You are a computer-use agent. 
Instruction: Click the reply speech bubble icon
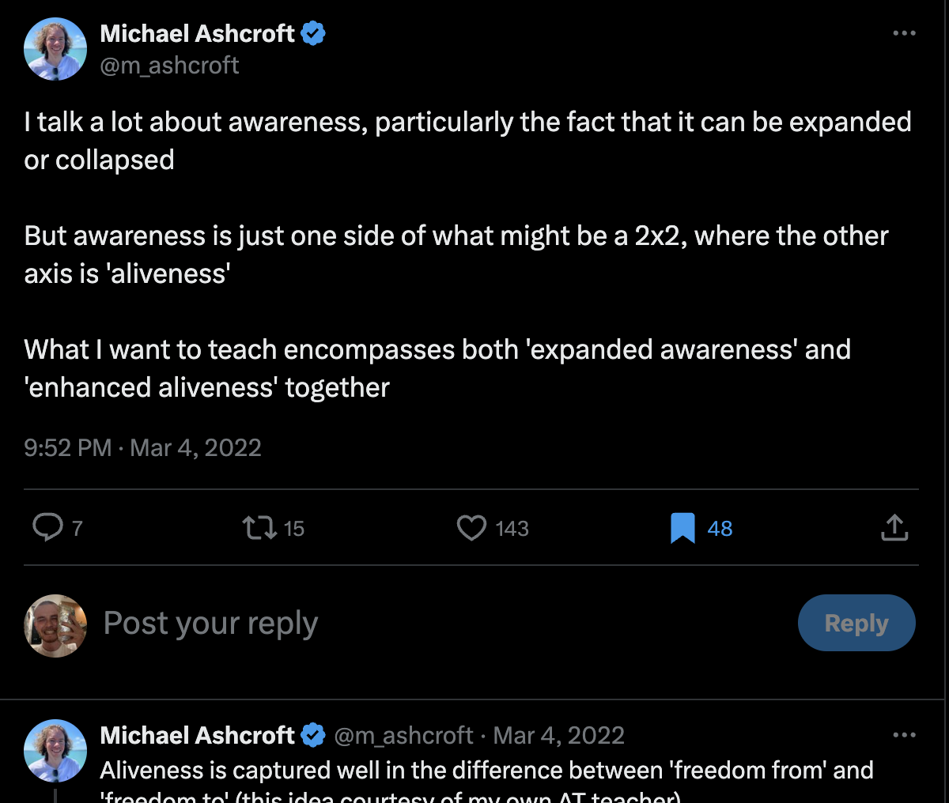point(47,527)
